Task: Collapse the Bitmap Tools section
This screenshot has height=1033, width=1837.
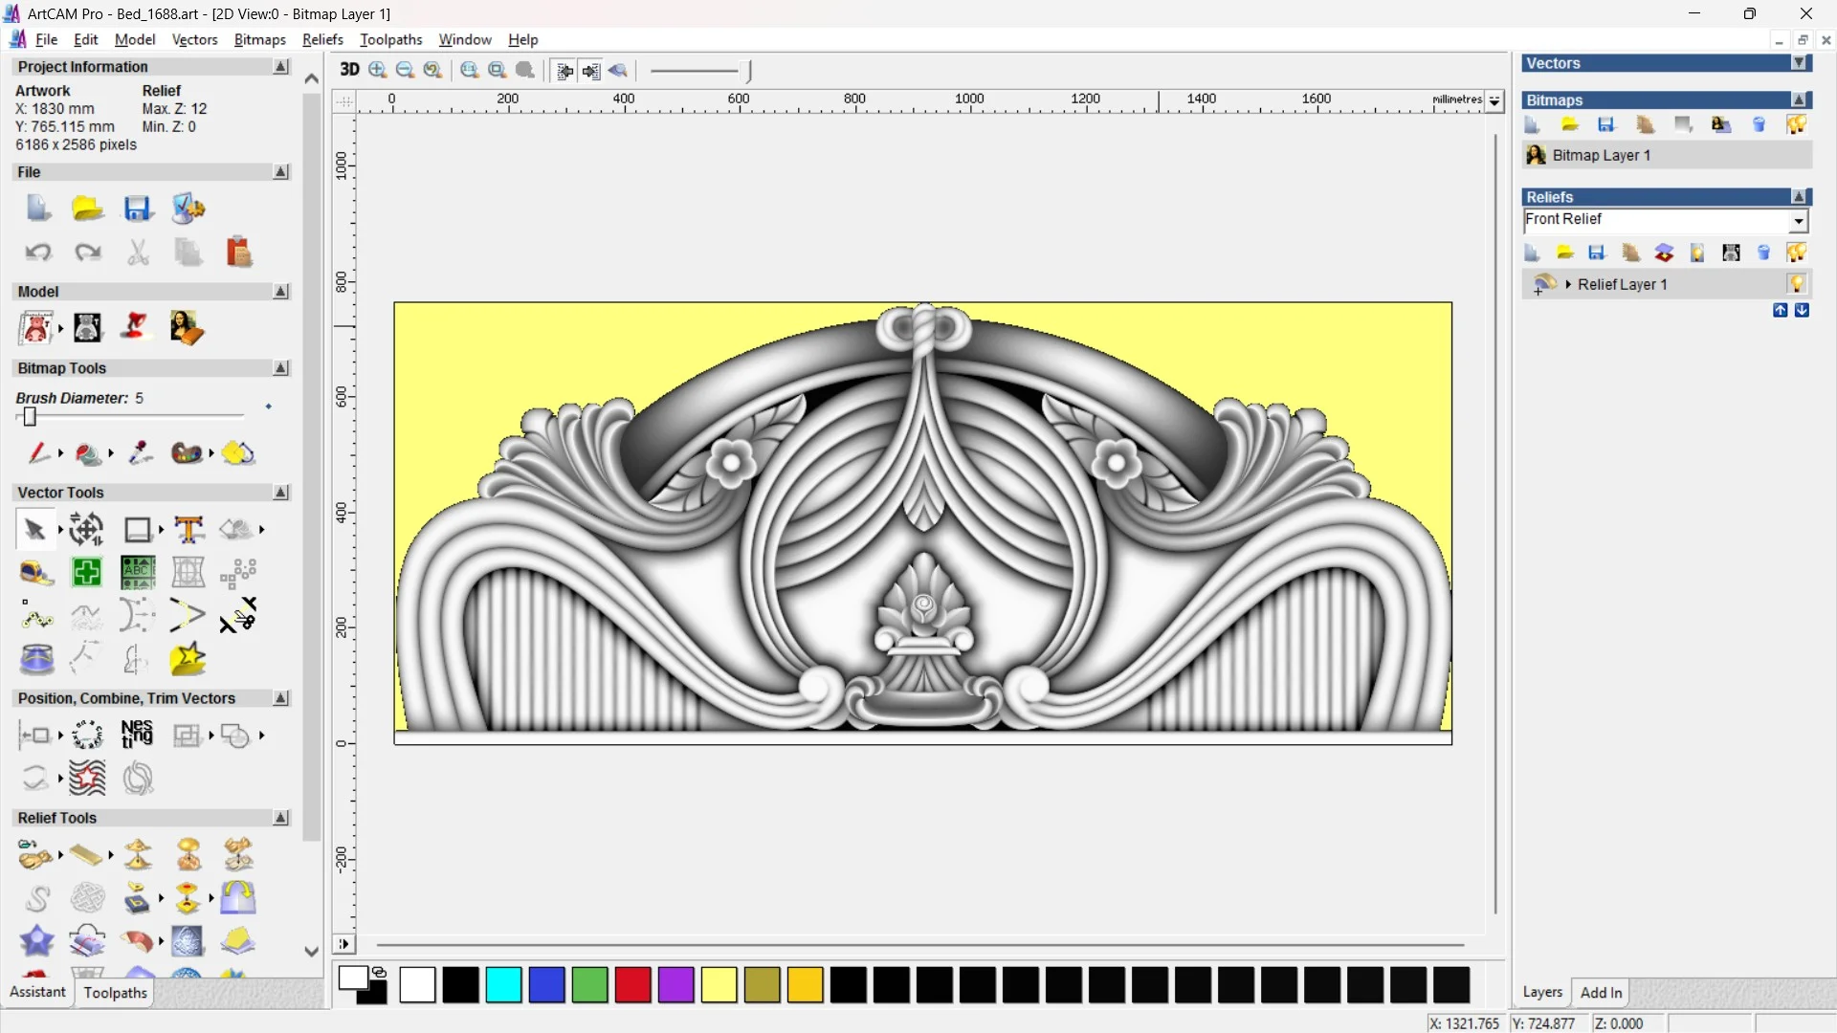Action: (281, 368)
